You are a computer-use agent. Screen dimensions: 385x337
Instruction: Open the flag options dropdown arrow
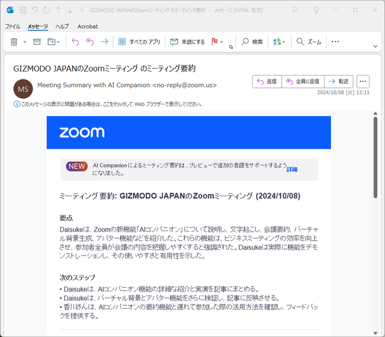222,42
